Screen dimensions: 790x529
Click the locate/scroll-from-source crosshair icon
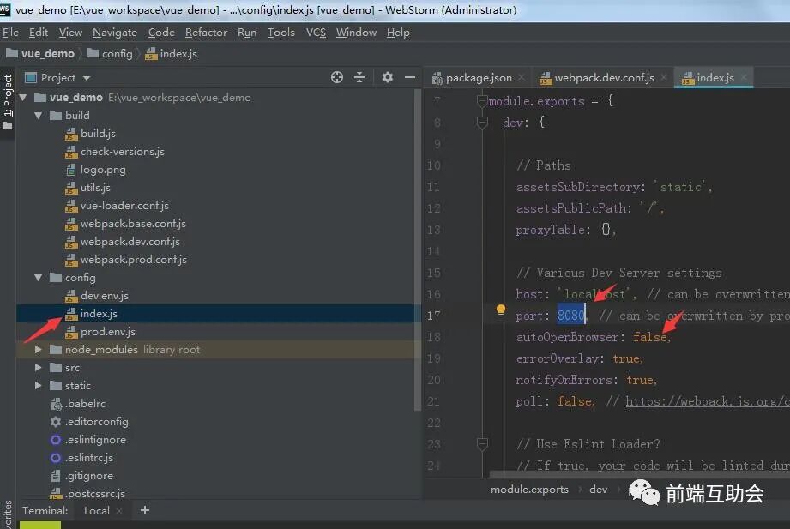click(x=337, y=77)
